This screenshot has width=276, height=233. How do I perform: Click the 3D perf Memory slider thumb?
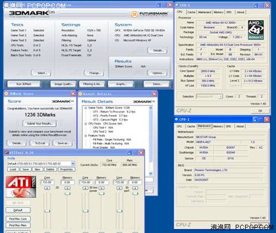point(135,193)
